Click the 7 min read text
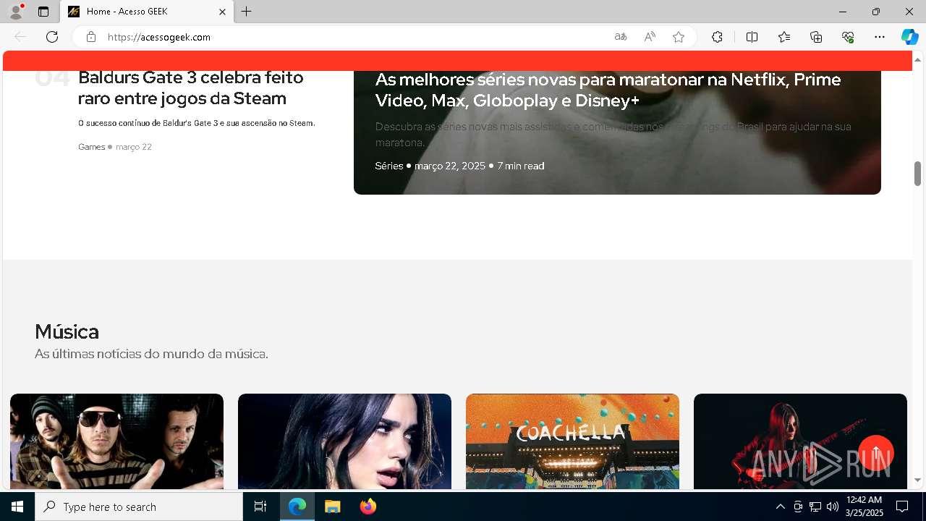The height and width of the screenshot is (521, 926). coord(521,166)
